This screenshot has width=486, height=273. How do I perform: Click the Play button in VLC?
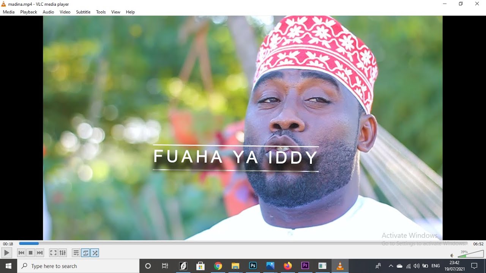tap(6, 253)
